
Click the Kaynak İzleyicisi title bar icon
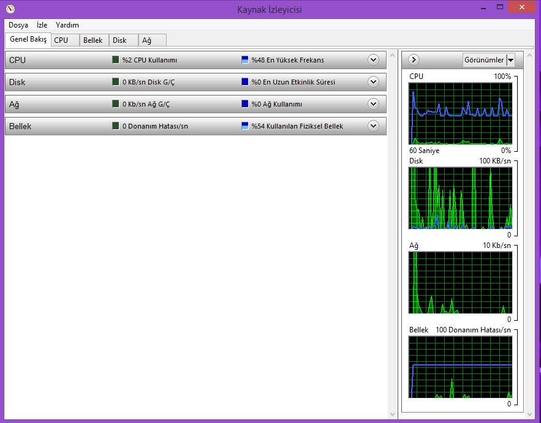click(10, 9)
